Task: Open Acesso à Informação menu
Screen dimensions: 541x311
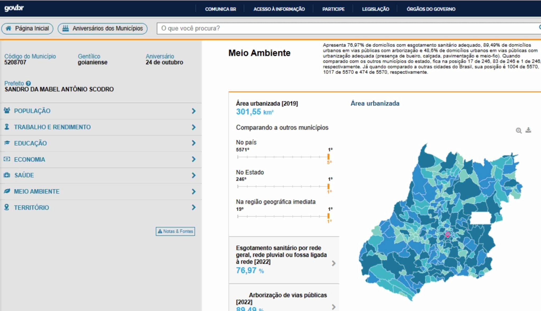Action: [279, 9]
